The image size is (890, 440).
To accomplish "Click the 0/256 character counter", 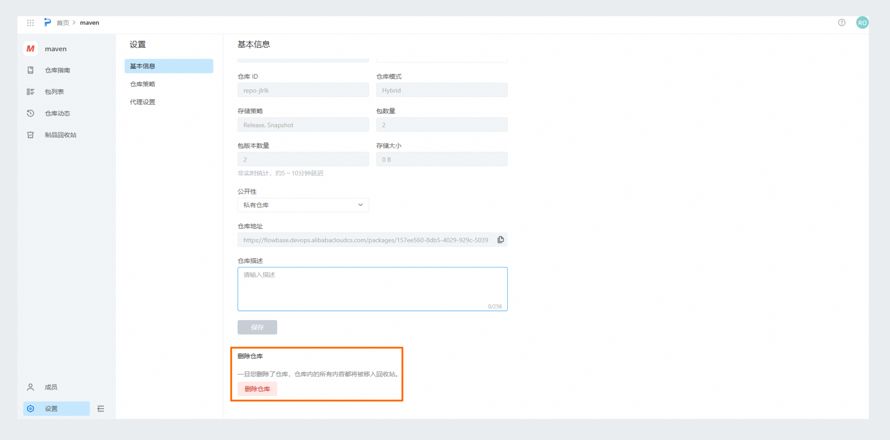I will [x=495, y=306].
